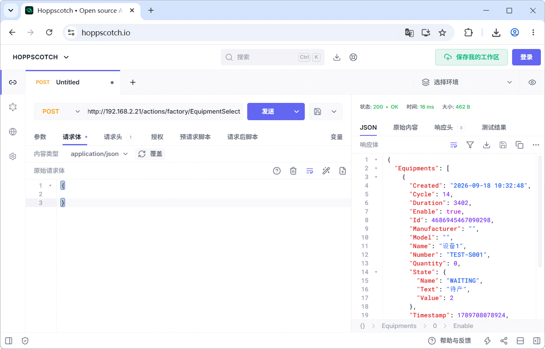
Task: Switch to the 预请求脚本 tab
Action: click(195, 137)
